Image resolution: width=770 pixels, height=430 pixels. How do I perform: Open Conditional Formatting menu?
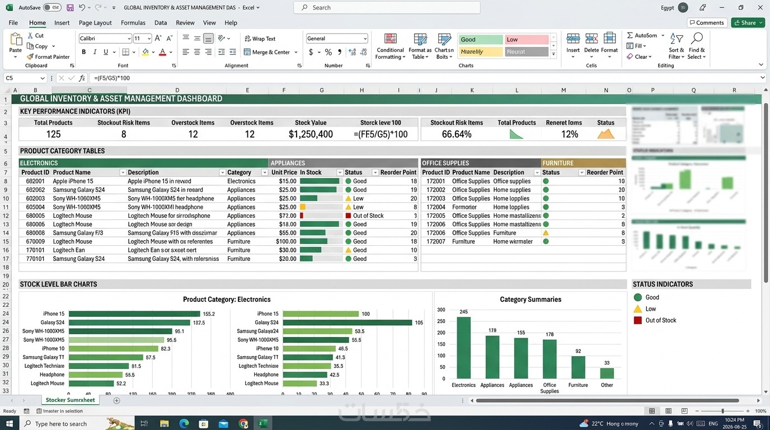(x=390, y=46)
